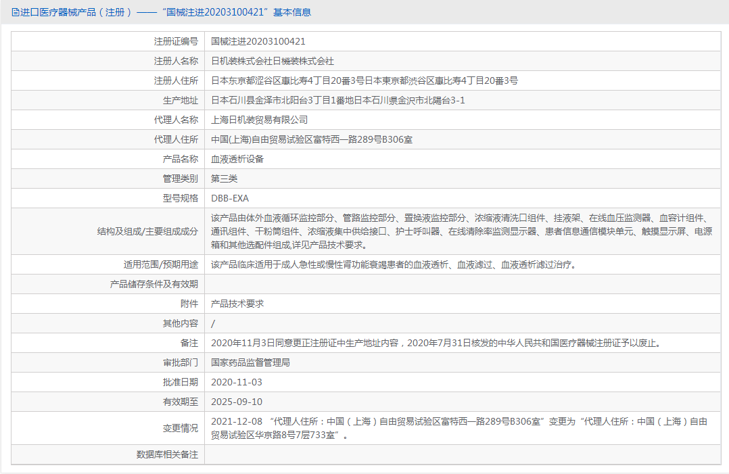Click the 生产地址 label

(181, 100)
